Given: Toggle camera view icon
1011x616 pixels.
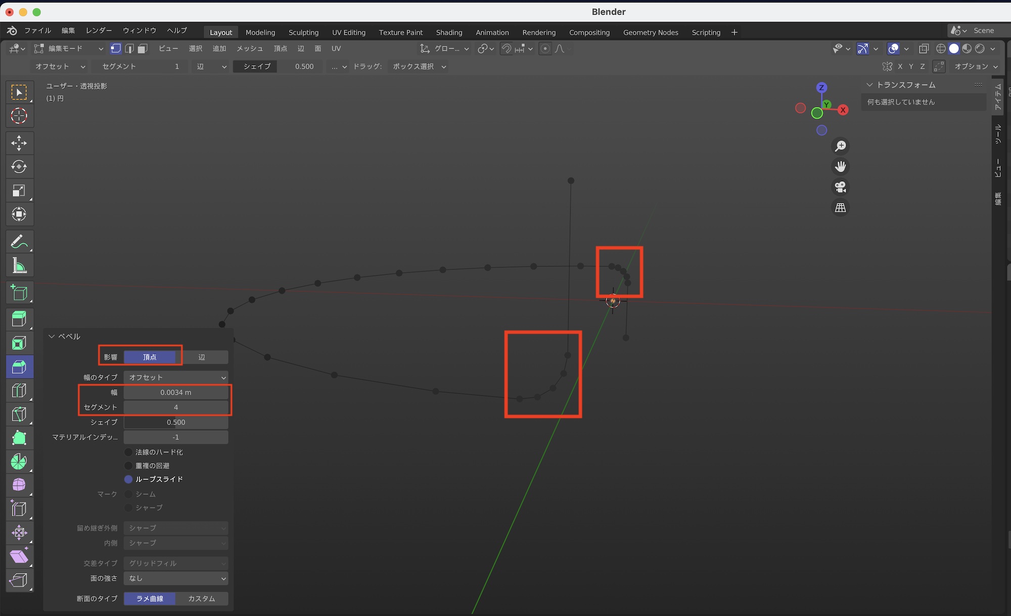Looking at the screenshot, I should 840,187.
